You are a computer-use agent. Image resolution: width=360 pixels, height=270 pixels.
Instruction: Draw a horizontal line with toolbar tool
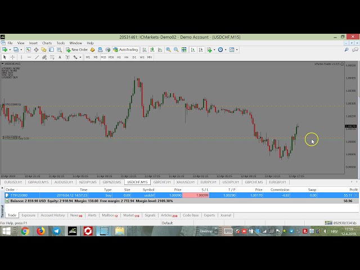click(29, 57)
